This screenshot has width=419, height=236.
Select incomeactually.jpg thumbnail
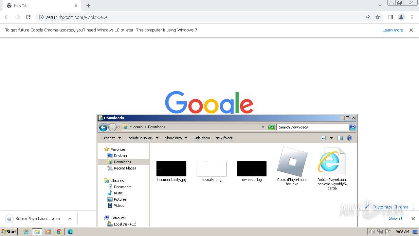coord(171,168)
